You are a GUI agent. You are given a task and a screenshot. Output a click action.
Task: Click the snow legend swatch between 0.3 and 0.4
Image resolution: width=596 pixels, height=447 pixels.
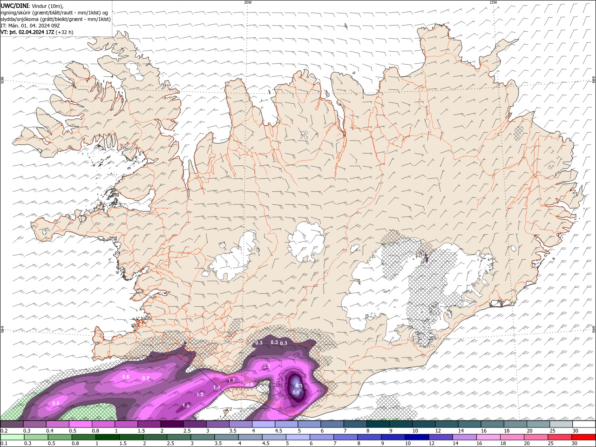34,424
